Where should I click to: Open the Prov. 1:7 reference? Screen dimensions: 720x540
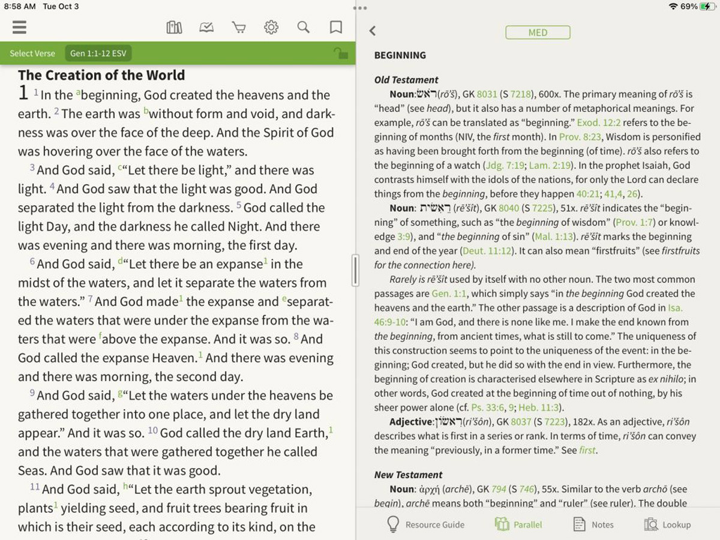click(636, 223)
